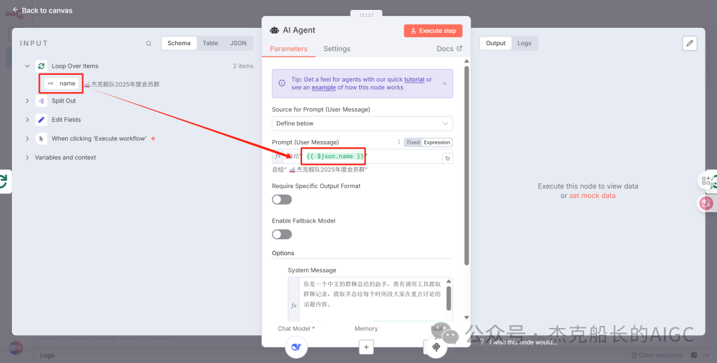Switch the prompt field to Fixed mode
The image size is (717, 363).
413,142
